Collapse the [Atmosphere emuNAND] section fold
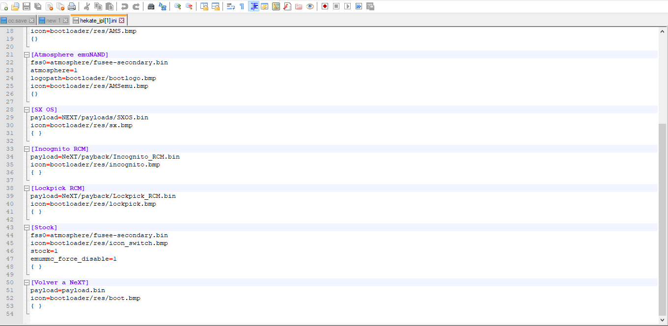Viewport: 668px width, 326px height. click(27, 55)
